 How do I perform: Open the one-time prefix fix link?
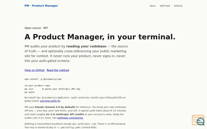coord(50,101)
